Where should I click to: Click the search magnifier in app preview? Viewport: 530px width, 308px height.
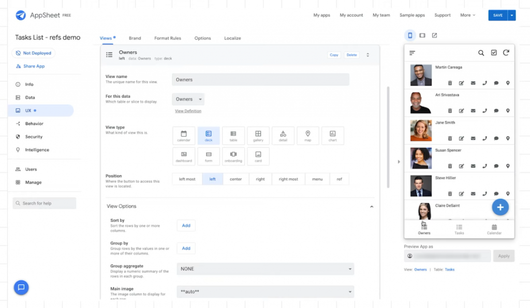pyautogui.click(x=481, y=53)
